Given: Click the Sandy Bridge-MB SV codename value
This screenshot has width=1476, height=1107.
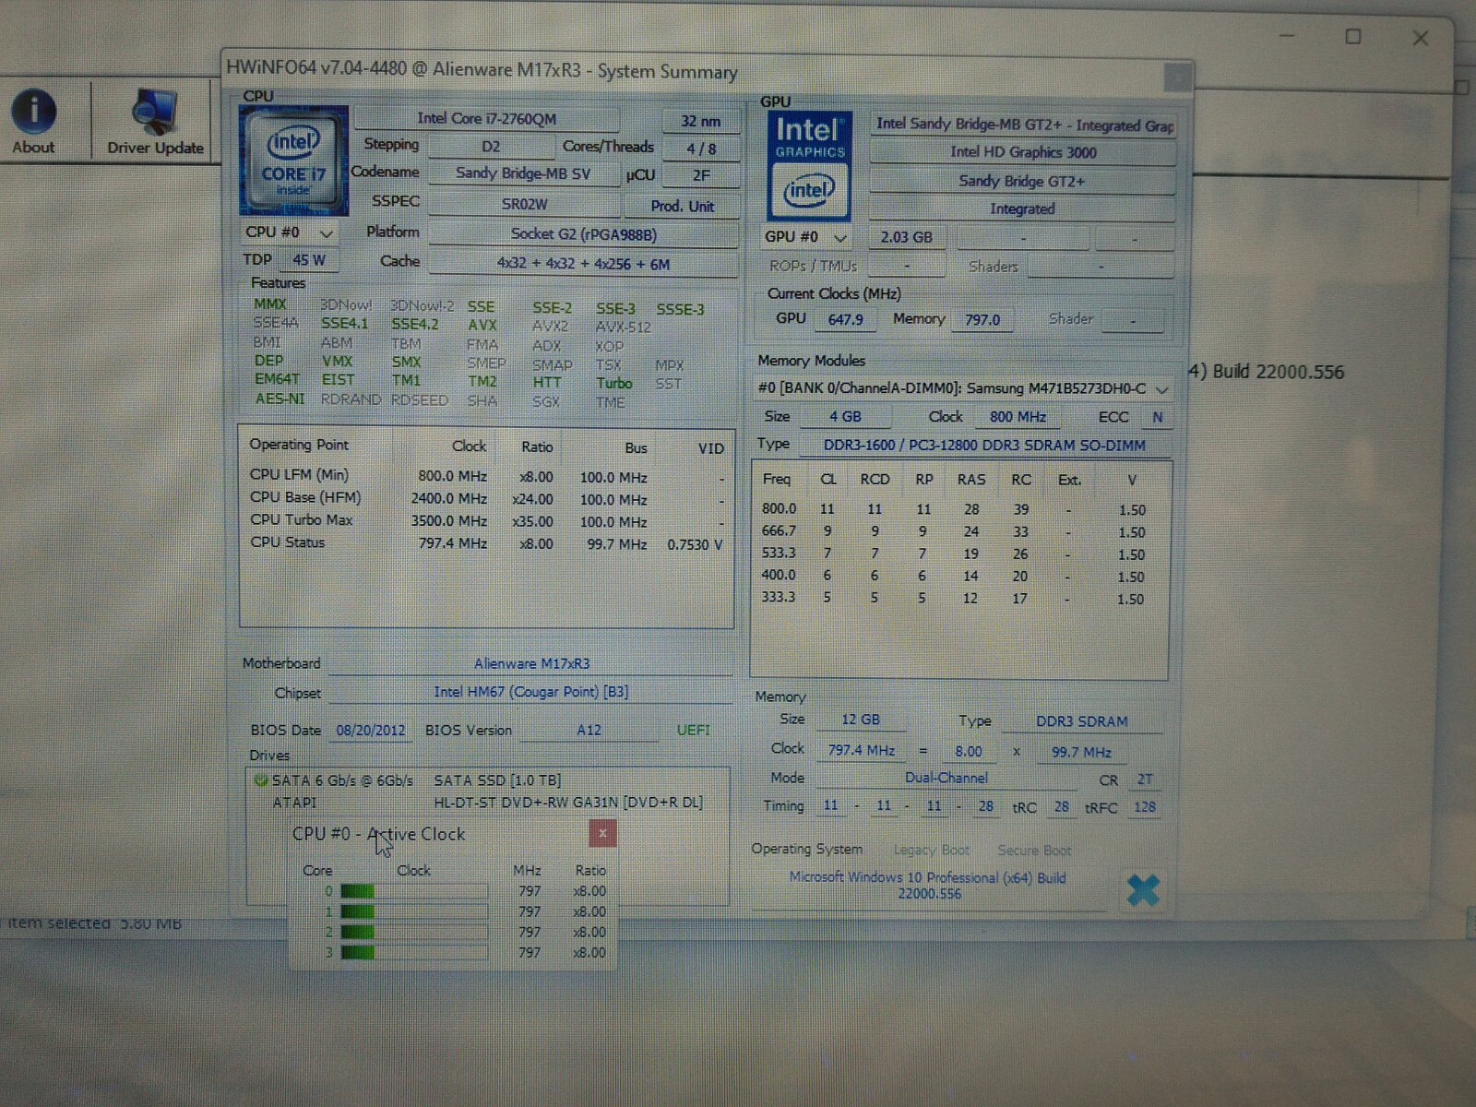Looking at the screenshot, I should [523, 173].
